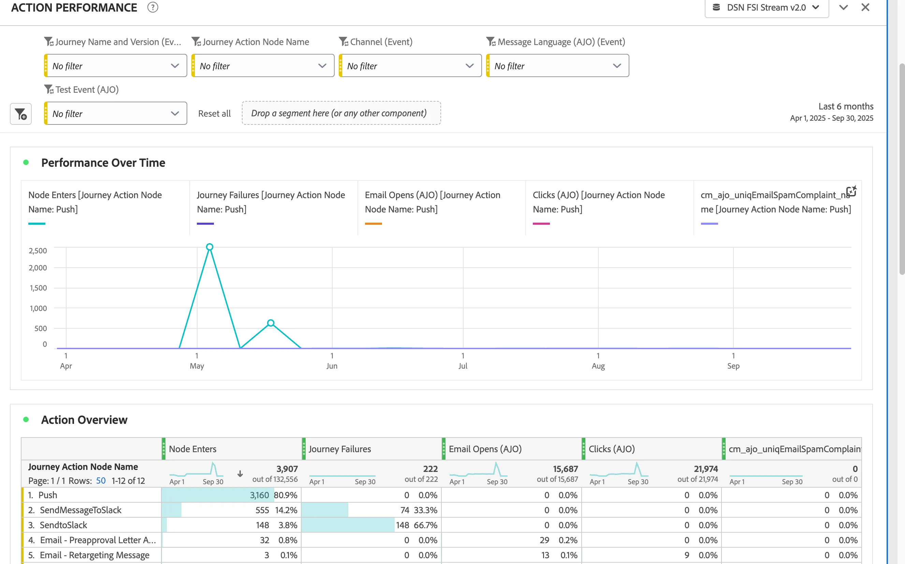
Task: Collapse the Action Performance panel chevron
Action: point(843,8)
